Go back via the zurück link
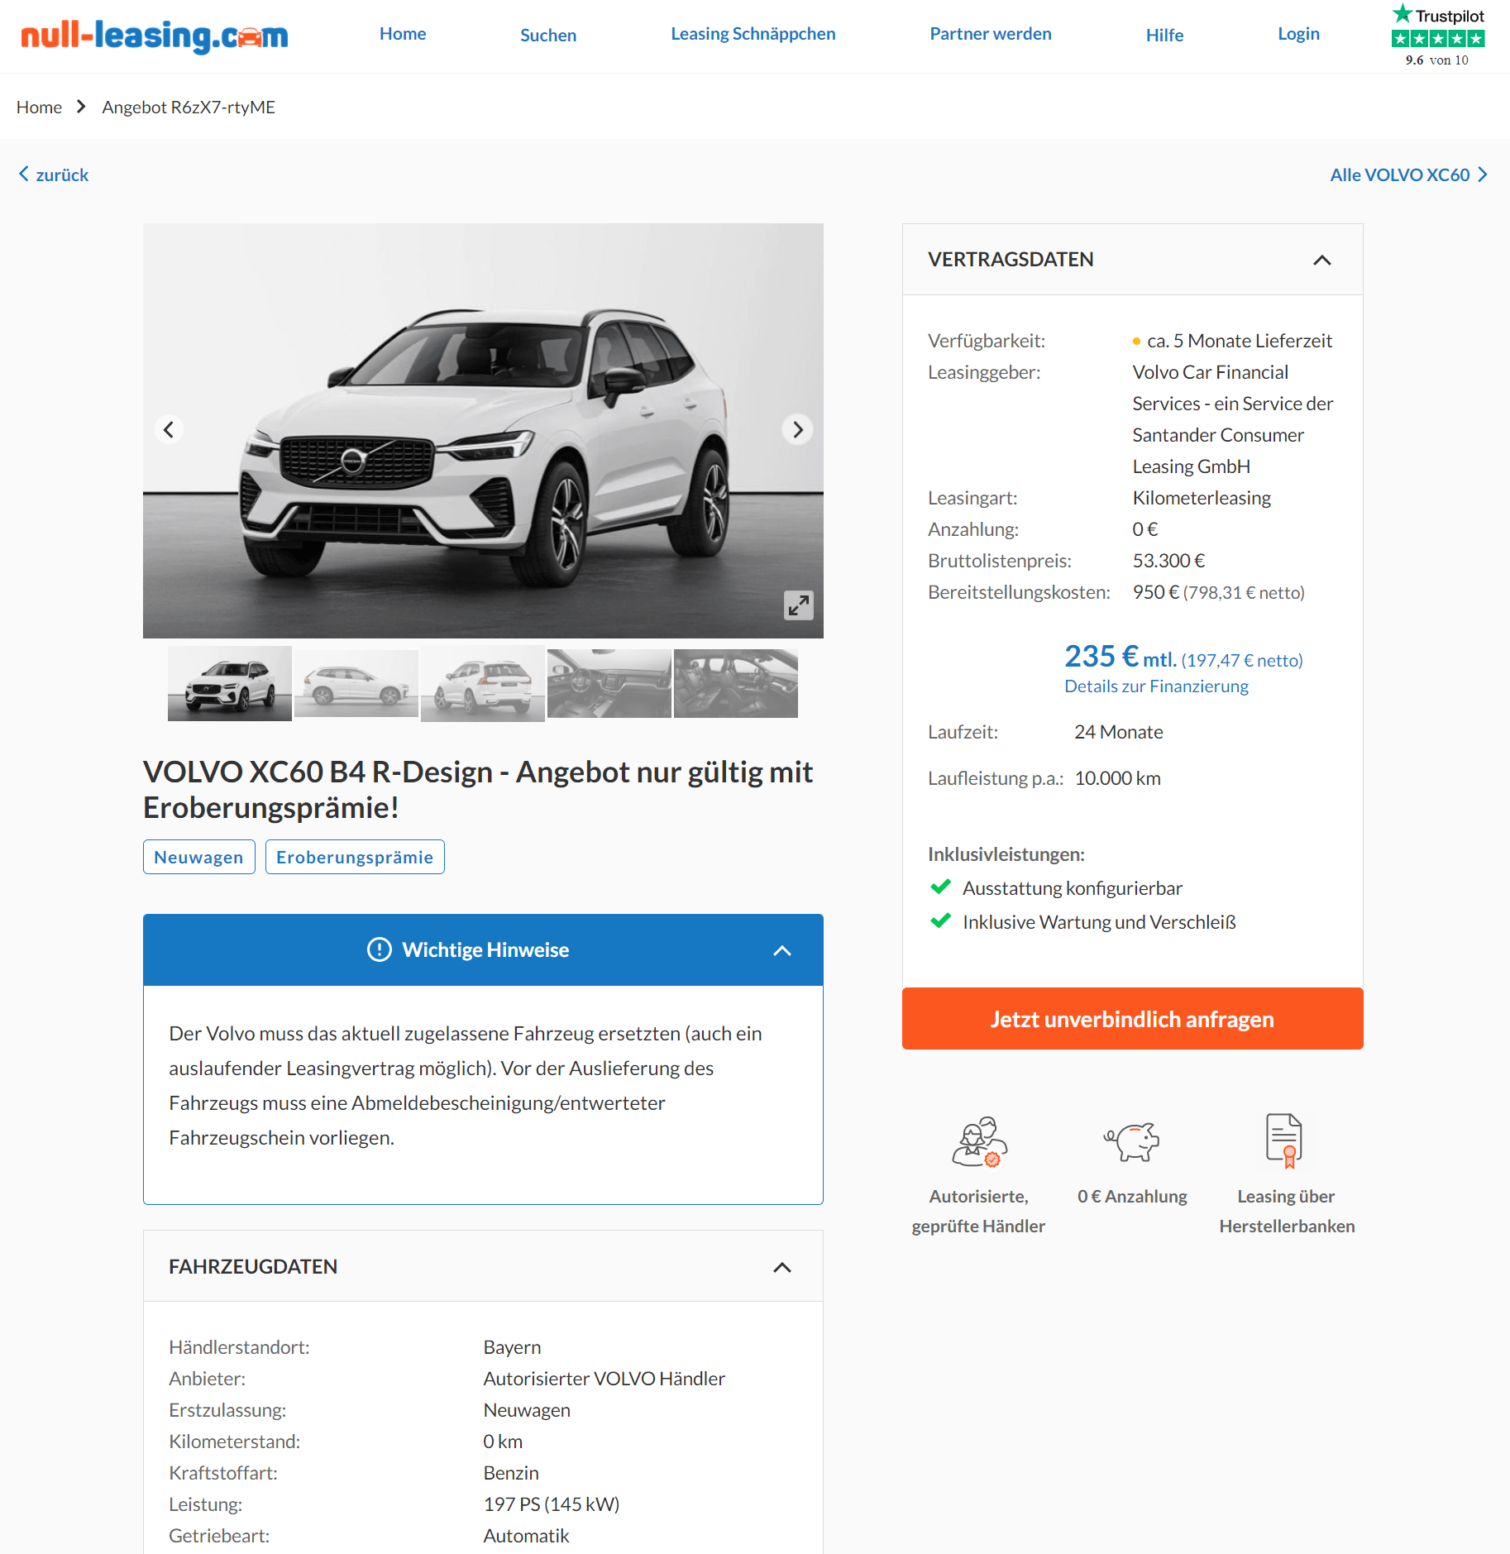Image resolution: width=1510 pixels, height=1554 pixels. coord(54,175)
